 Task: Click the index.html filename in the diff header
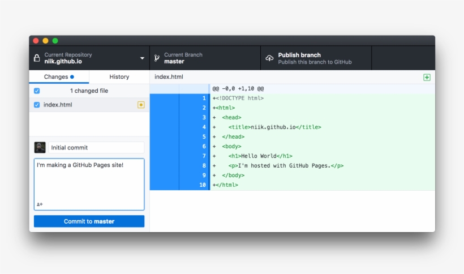coord(169,77)
